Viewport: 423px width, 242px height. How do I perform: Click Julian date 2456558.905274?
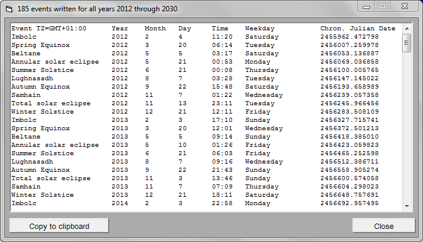pos(350,170)
